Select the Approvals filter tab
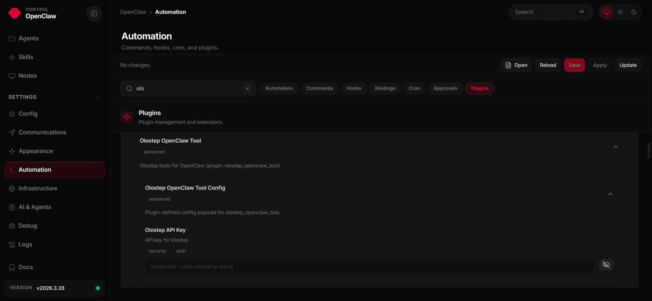Viewport: 652px width, 301px height. (x=445, y=88)
